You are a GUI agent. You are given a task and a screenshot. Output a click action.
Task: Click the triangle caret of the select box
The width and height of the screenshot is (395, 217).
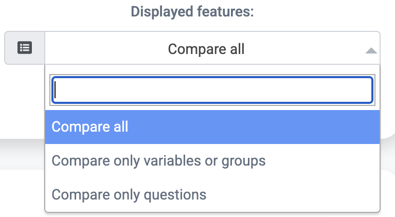click(371, 50)
